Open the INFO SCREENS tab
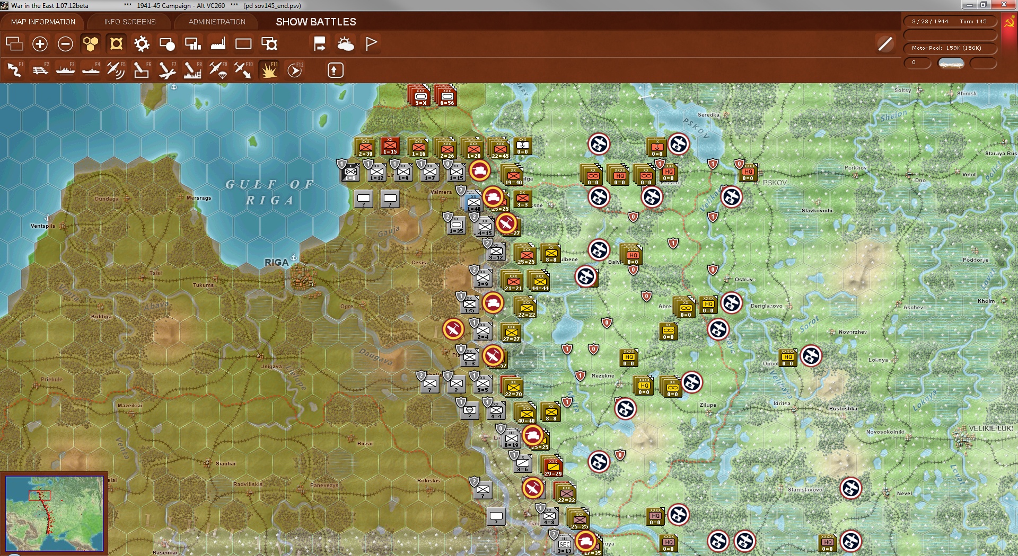Viewport: 1018px width, 556px height. 130,22
